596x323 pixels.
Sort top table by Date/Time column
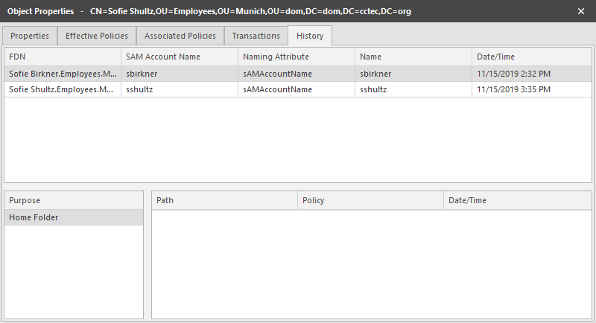click(531, 57)
